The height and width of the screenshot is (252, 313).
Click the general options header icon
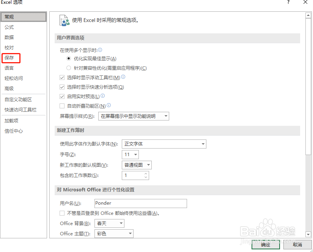(64, 20)
